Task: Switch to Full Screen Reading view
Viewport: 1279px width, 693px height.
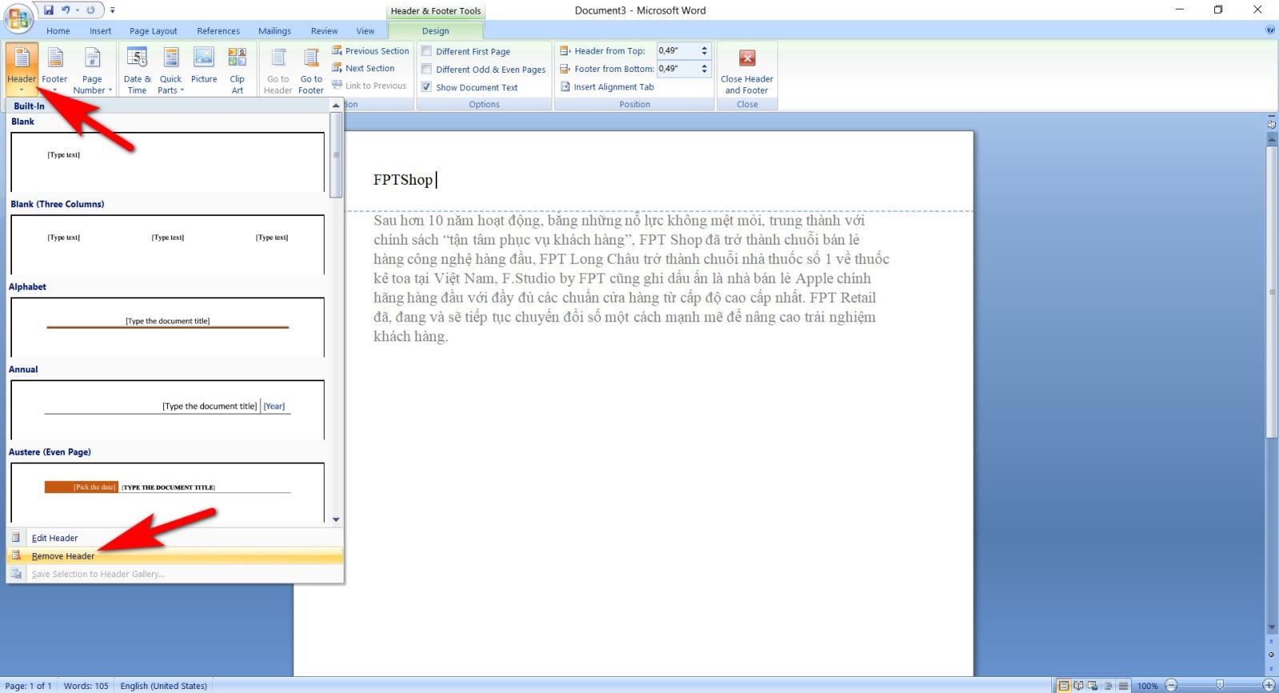Action: coord(1078,686)
